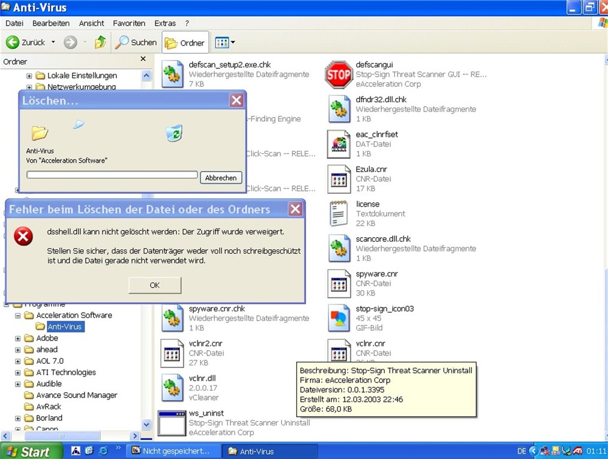
Task: Select the vclnr2.cnr file icon
Action: [x=172, y=353]
